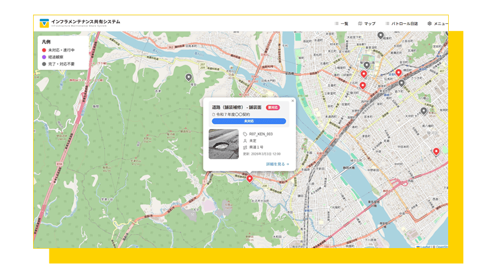This screenshot has height=279, width=497.
Task: Click the 未対応・進行中 legend label
Action: point(61,50)
